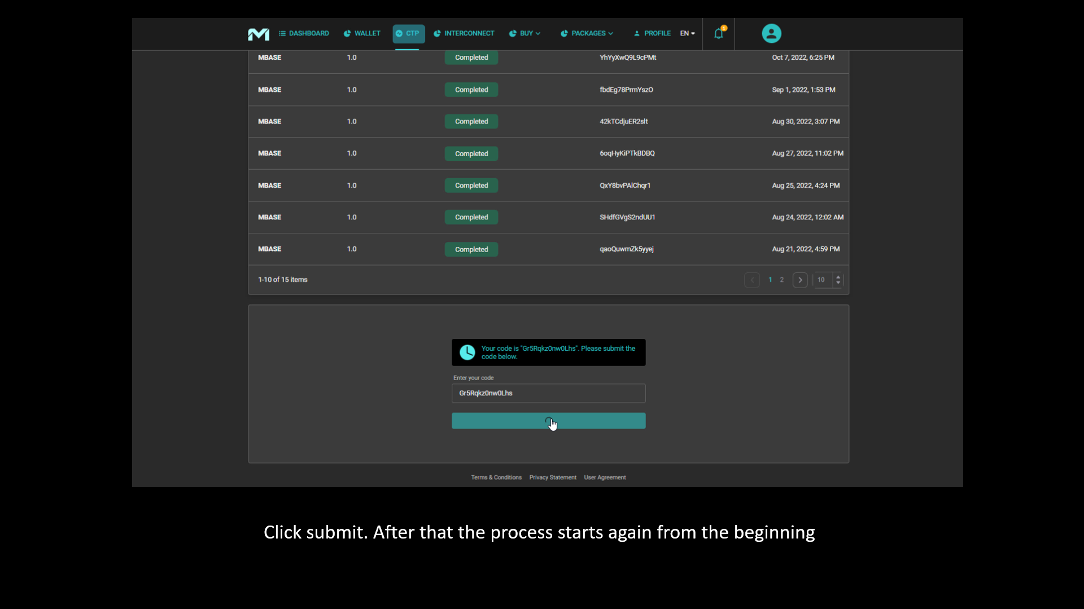Select the CTP tab

(x=408, y=33)
